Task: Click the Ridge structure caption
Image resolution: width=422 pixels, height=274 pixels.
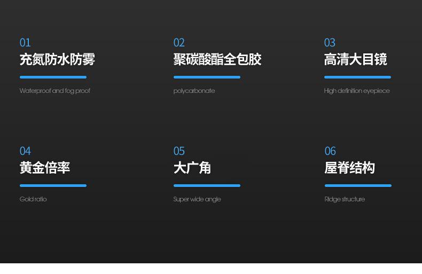Action: (345, 199)
